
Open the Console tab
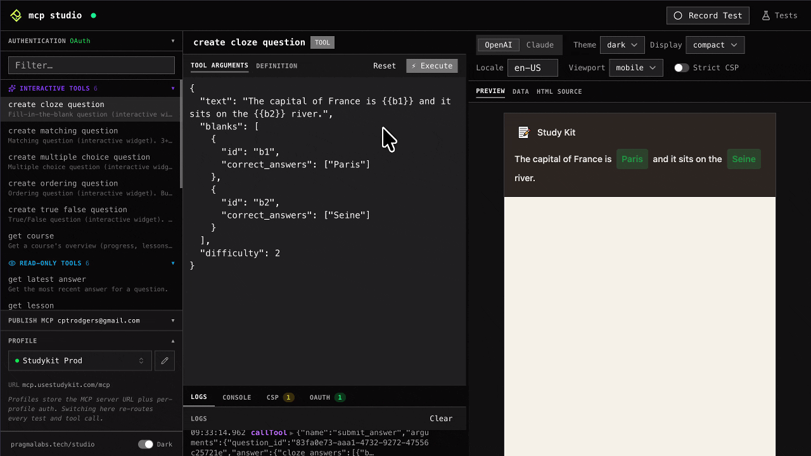coord(237,398)
